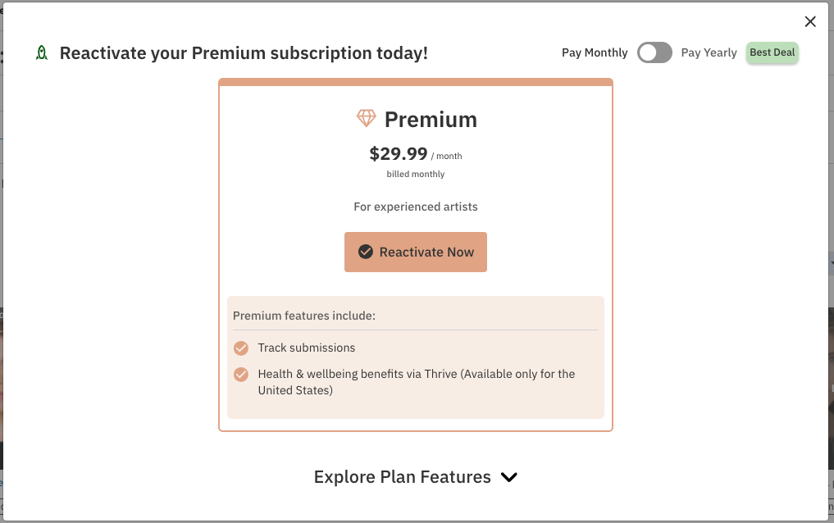Click the Track submissions feature text
Image resolution: width=834 pixels, height=523 pixels.
(x=307, y=348)
